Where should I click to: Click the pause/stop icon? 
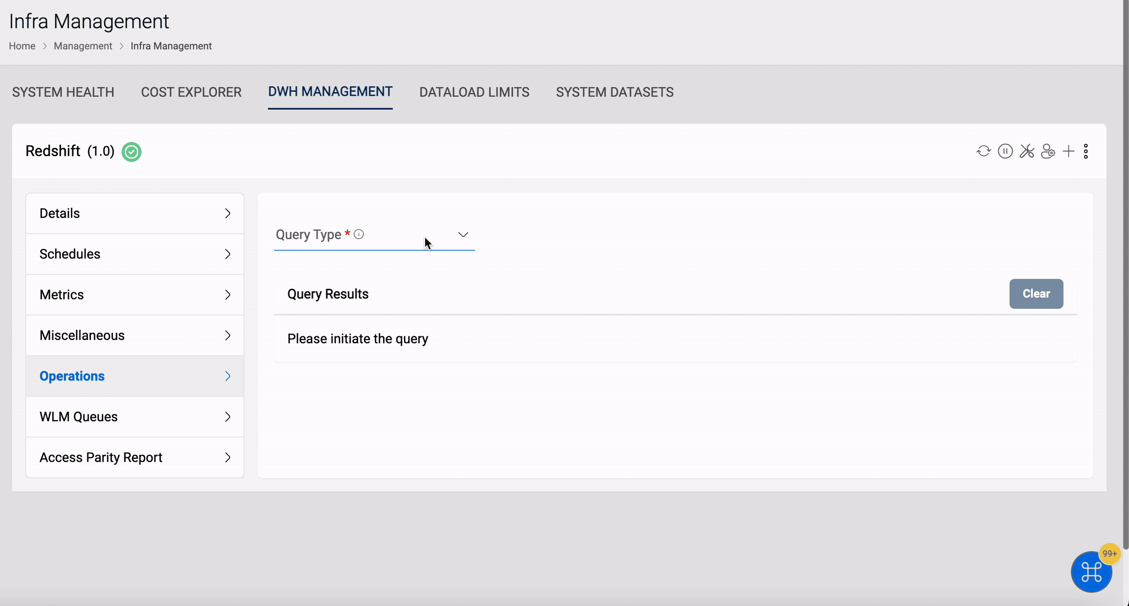click(x=1005, y=152)
